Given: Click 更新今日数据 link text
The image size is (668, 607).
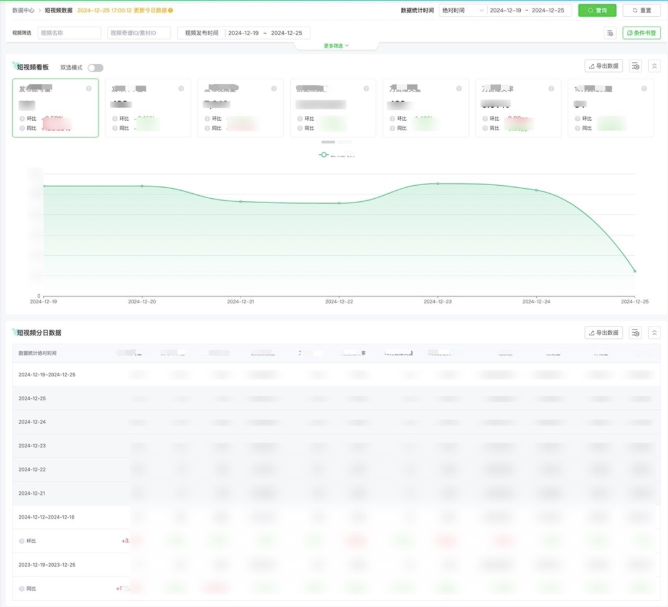Looking at the screenshot, I should point(150,11).
